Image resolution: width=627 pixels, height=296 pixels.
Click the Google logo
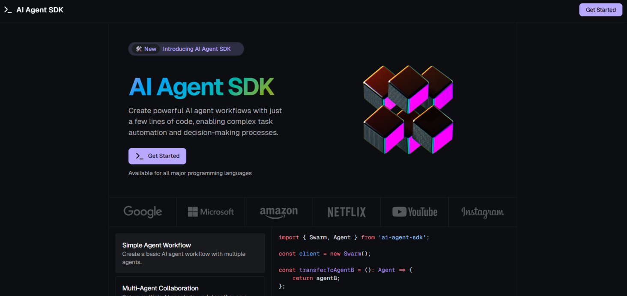click(143, 212)
